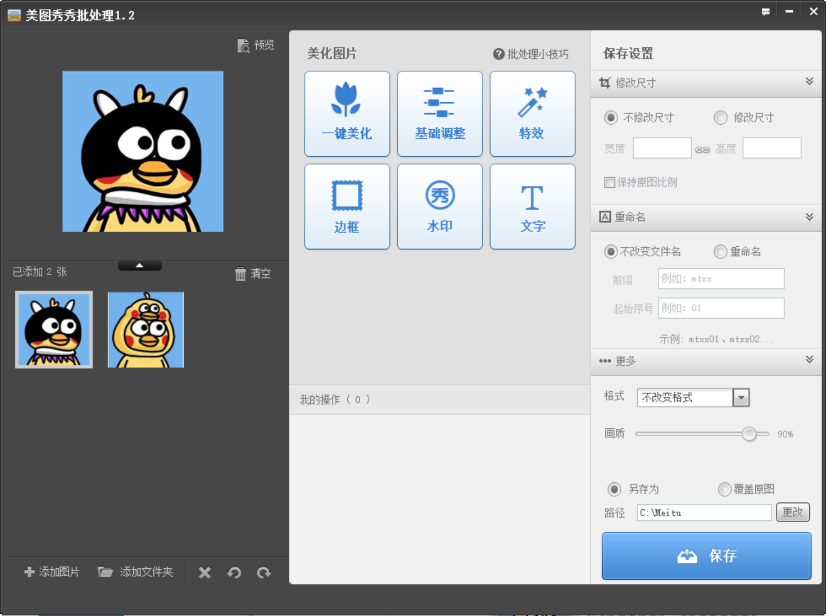Click the 前缀 prefix input field
Image resolution: width=826 pixels, height=616 pixels.
721,279
